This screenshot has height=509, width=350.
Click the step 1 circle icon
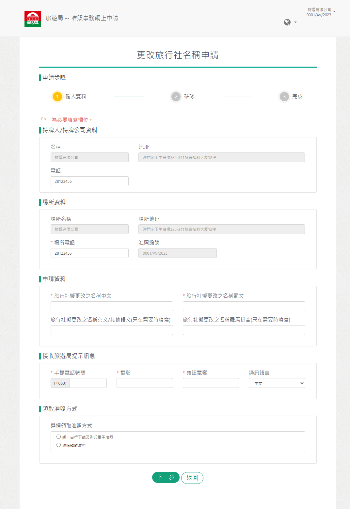coord(57,97)
